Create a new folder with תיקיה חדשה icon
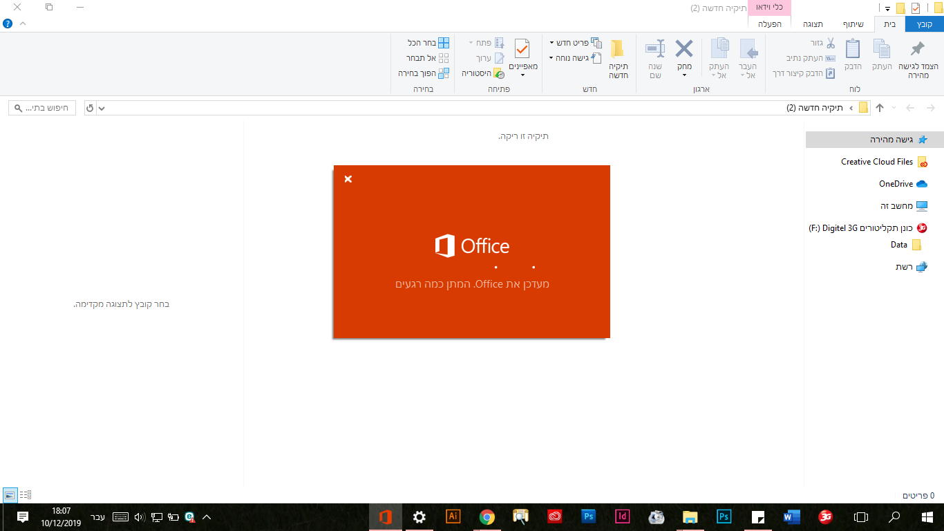The width and height of the screenshot is (944, 531). pos(617,48)
